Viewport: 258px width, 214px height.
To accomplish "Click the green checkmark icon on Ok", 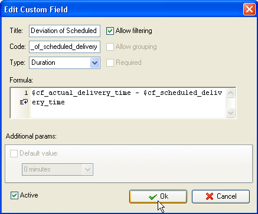I will point(153,196).
